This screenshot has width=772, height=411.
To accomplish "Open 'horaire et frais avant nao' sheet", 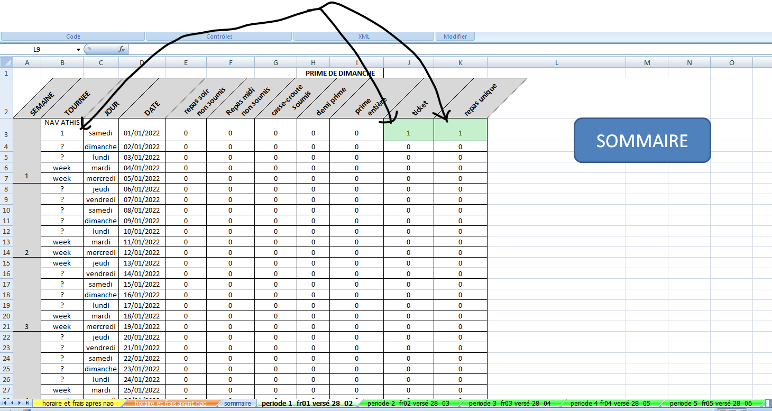I will pos(170,403).
